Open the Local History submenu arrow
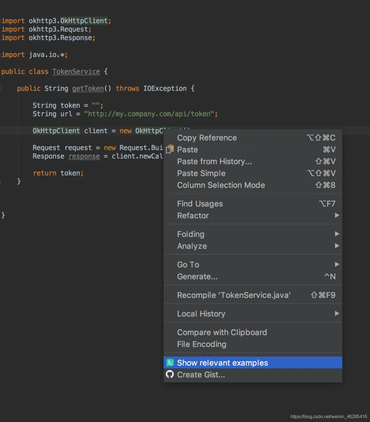Image resolution: width=370 pixels, height=422 pixels. tap(337, 313)
